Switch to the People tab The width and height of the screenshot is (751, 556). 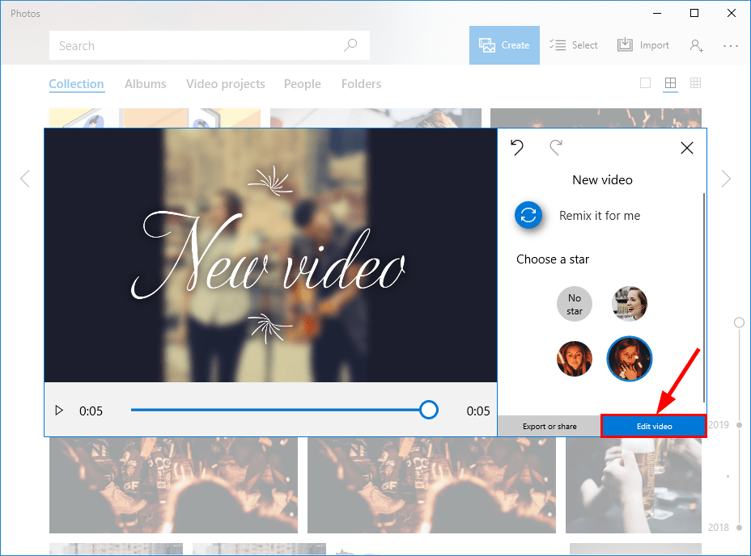(x=302, y=84)
